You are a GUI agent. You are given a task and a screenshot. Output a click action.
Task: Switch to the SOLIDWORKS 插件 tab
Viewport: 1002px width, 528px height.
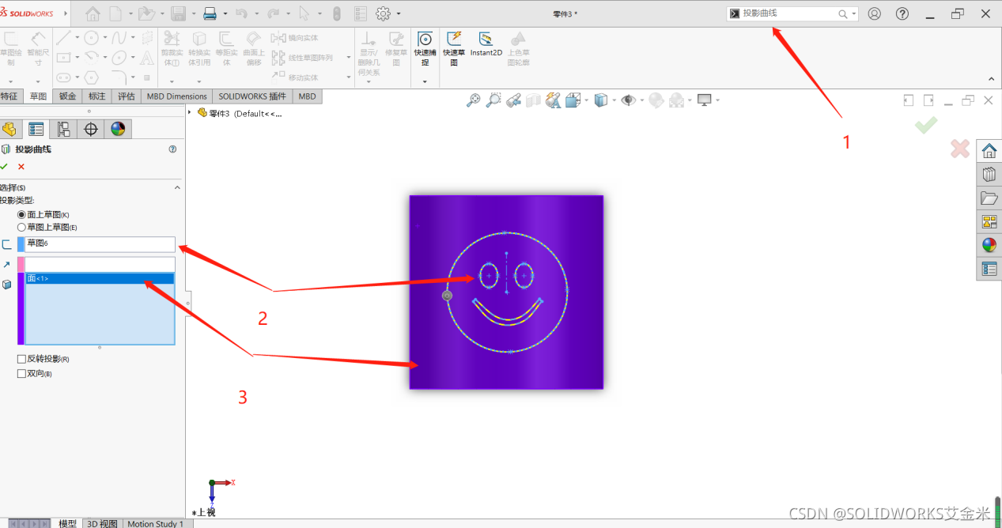[252, 96]
